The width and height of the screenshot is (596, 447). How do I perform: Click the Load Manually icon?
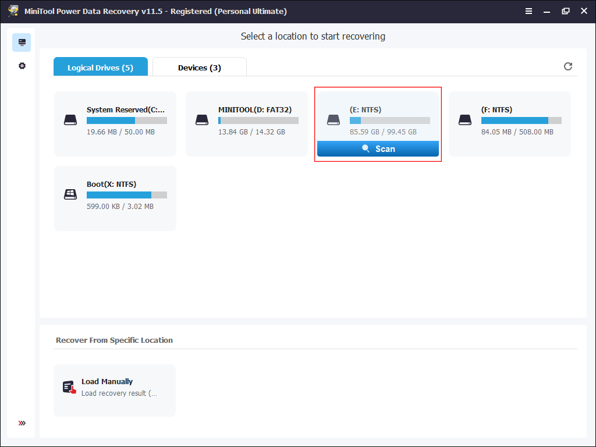tap(69, 387)
